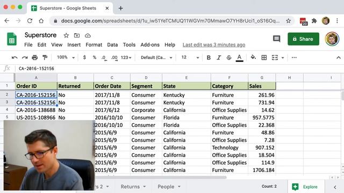Open the Tools menu
This screenshot has height=193, width=344.
point(129,45)
